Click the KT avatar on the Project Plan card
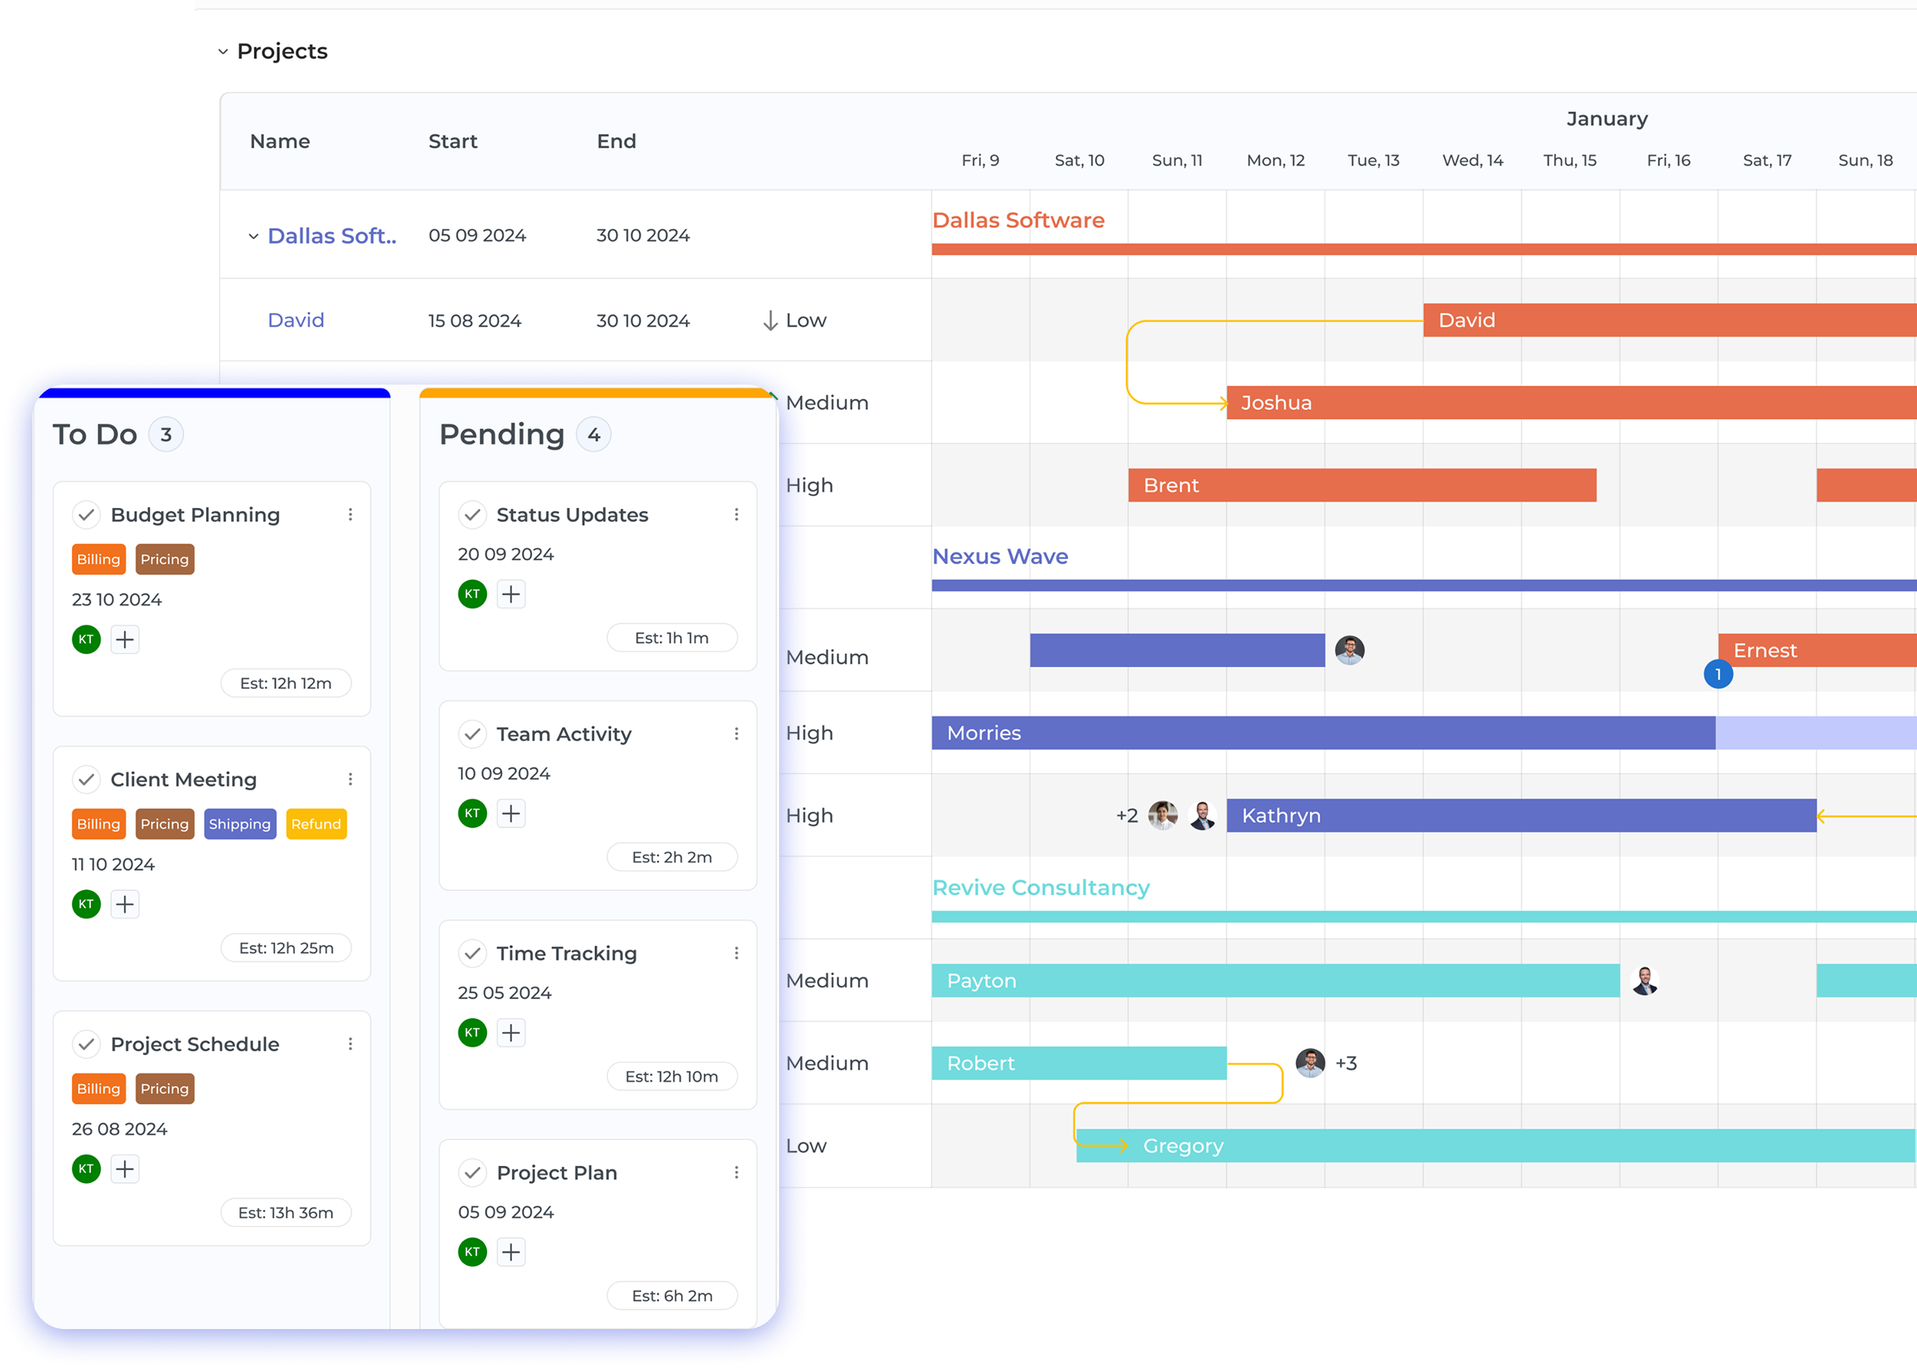 pos(472,1252)
